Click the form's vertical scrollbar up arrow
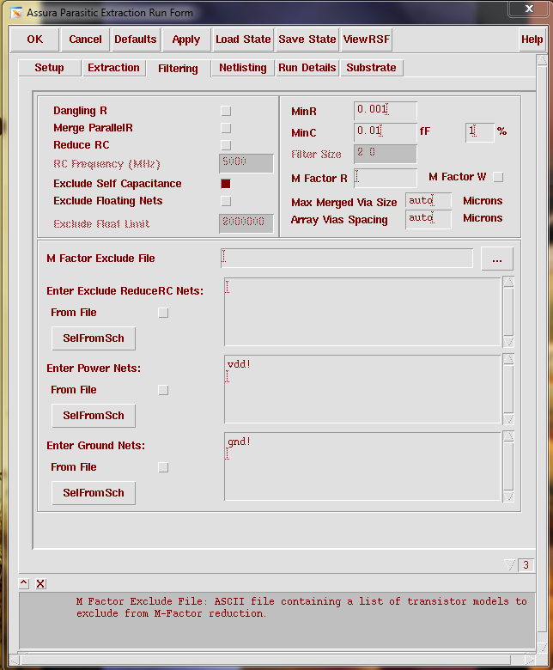Screen dimensions: 553x670 coord(542,61)
